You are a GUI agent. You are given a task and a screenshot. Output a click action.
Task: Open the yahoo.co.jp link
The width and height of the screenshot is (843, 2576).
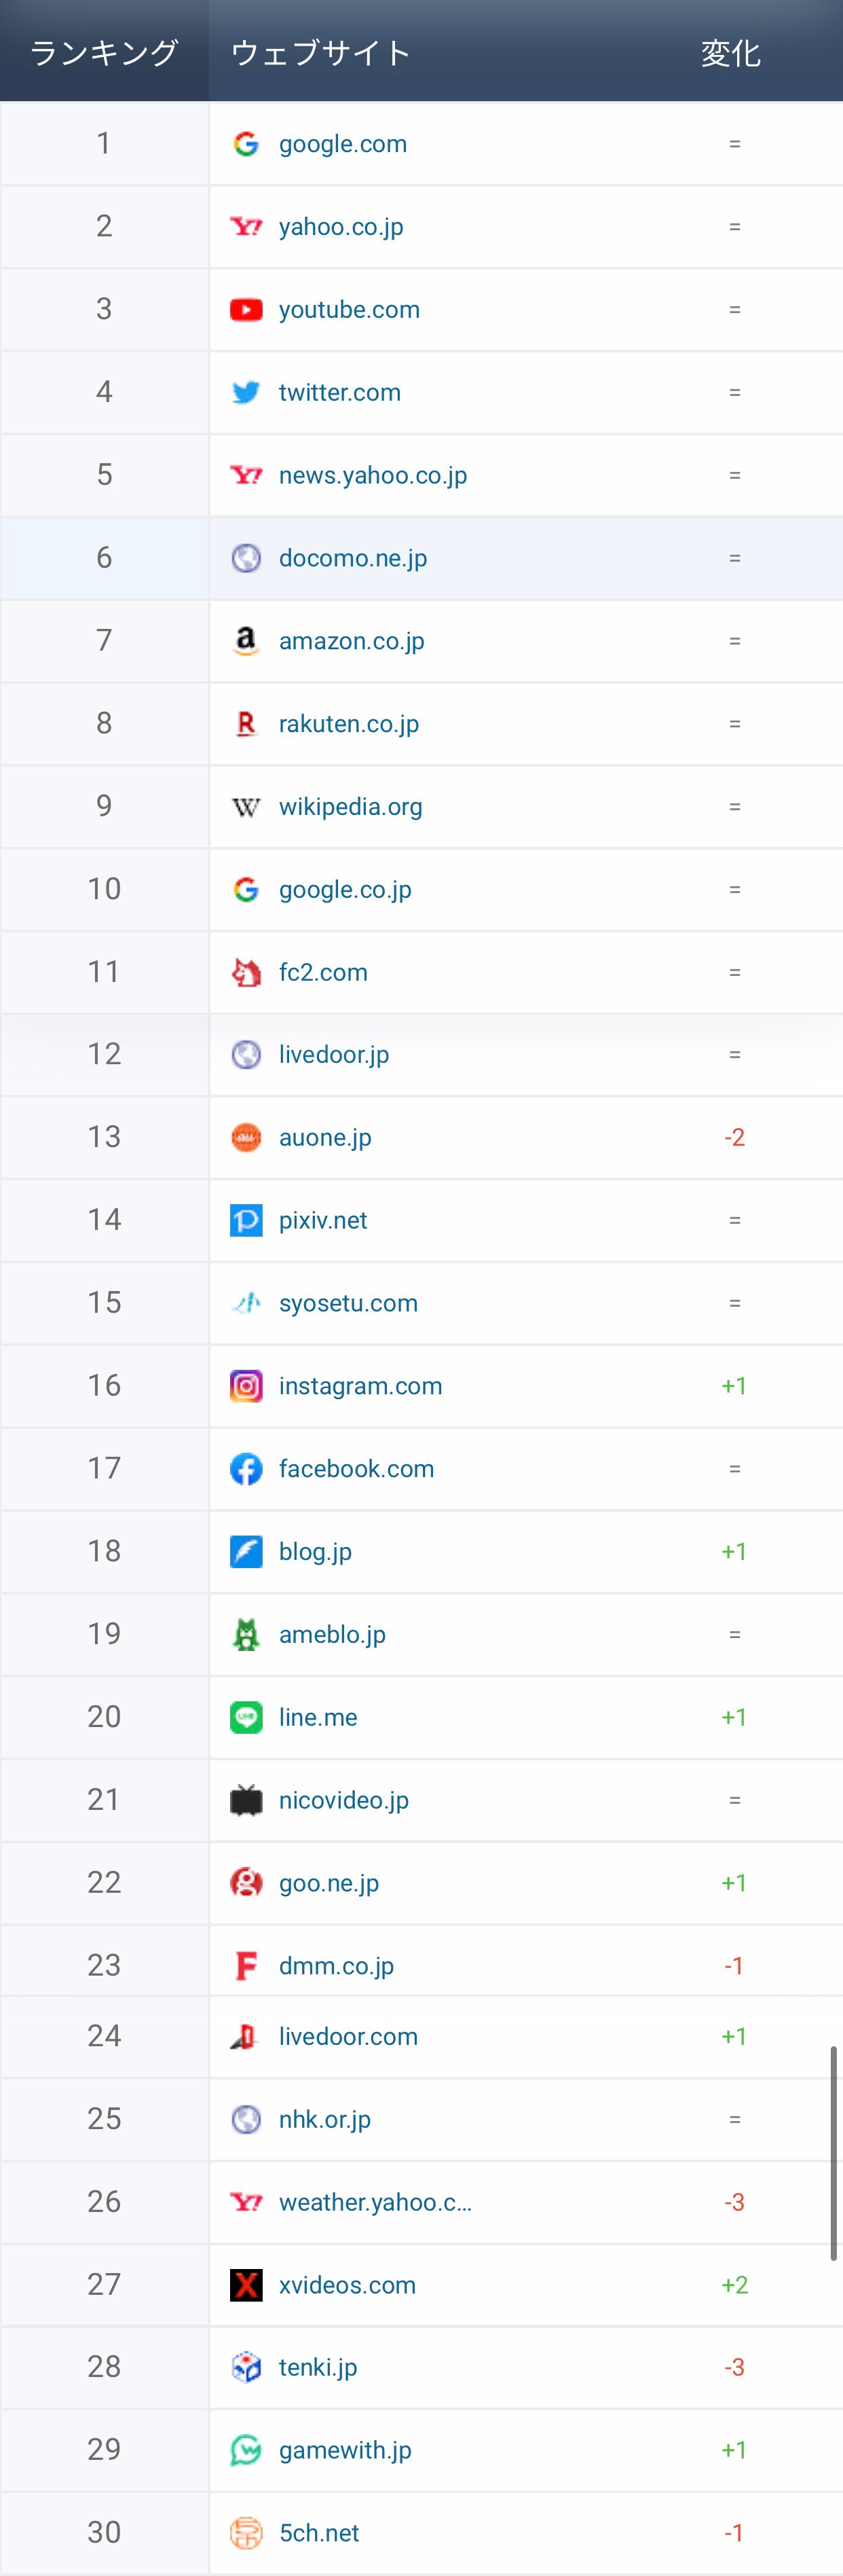tap(341, 227)
